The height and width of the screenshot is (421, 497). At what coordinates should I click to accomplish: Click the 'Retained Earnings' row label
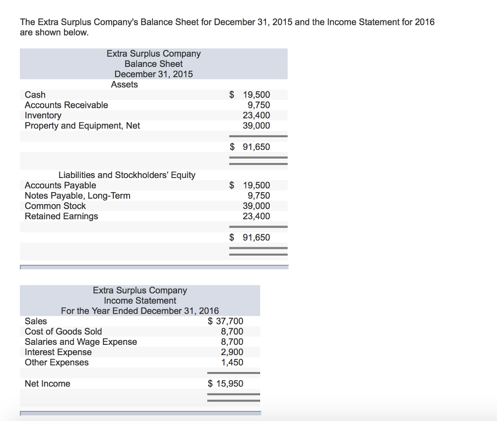coord(62,216)
